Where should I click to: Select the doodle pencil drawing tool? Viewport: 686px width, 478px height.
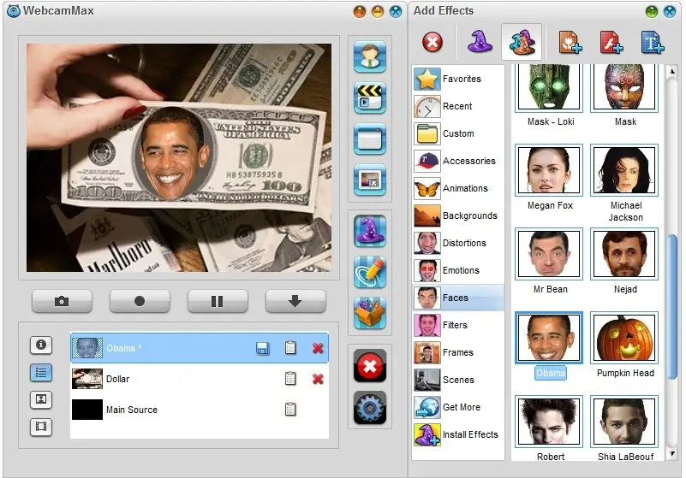click(x=370, y=272)
